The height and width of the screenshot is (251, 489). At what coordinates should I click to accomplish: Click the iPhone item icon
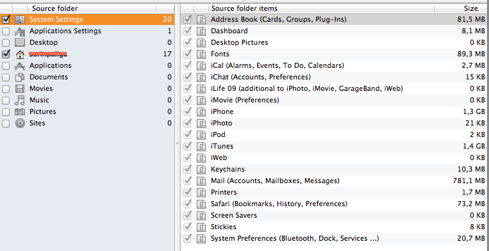tap(201, 111)
